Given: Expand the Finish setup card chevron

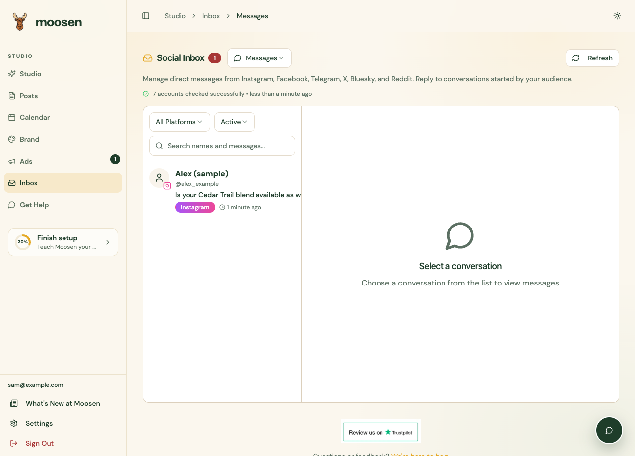Looking at the screenshot, I should click(x=108, y=242).
